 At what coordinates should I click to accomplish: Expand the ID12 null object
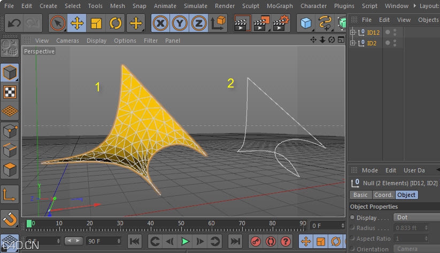(353, 33)
